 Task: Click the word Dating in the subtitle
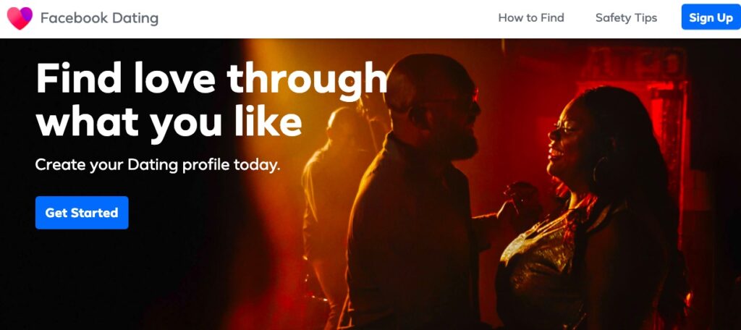click(x=153, y=166)
